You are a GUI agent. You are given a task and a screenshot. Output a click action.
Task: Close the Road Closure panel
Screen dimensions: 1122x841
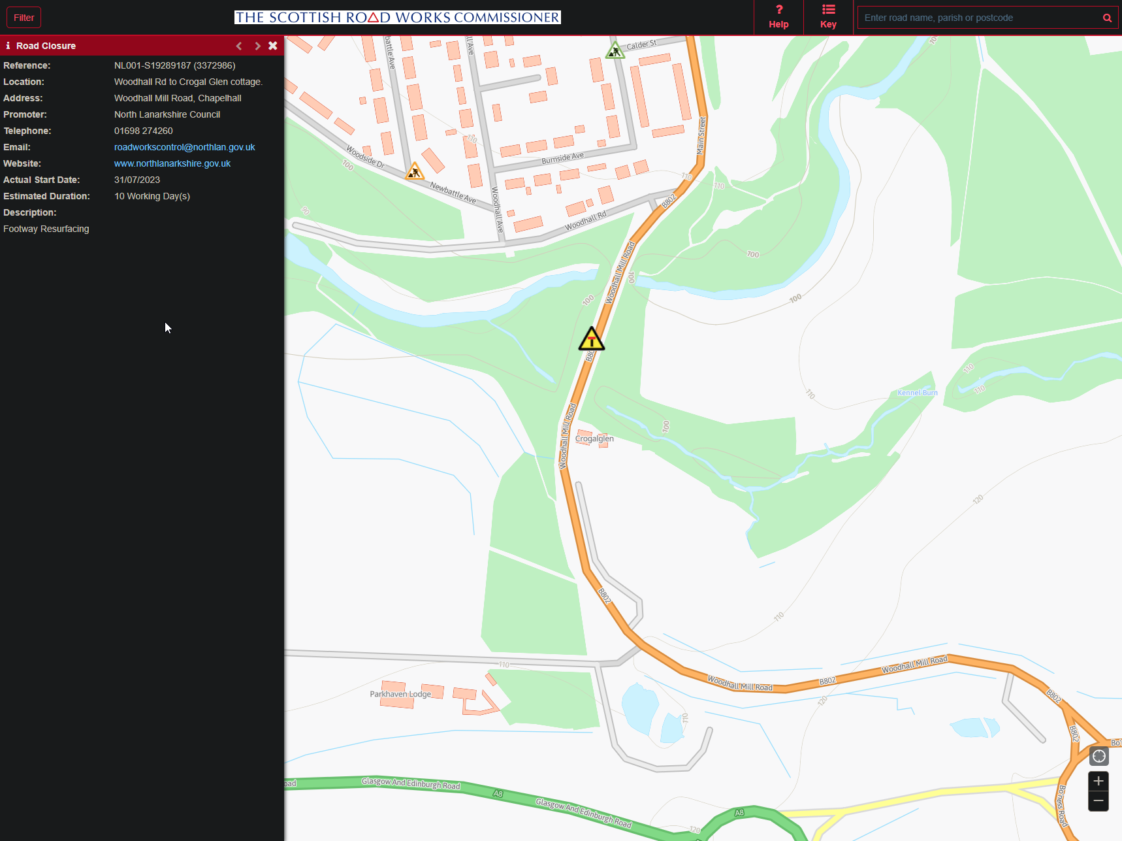click(273, 46)
